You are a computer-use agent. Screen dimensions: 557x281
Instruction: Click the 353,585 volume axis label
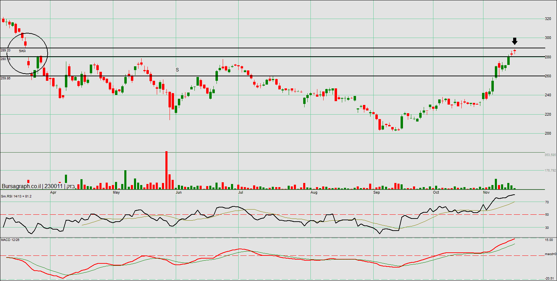pyautogui.click(x=550, y=155)
